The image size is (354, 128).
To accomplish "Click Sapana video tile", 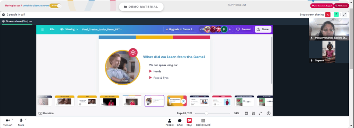I will [x=329, y=52].
